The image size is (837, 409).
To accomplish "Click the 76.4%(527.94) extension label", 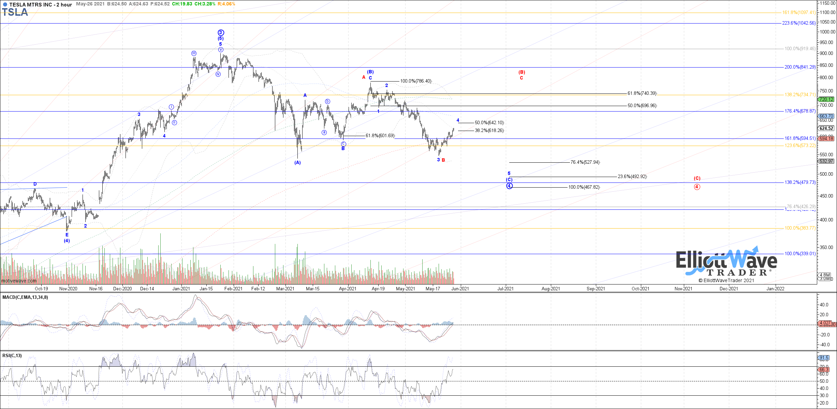I will pyautogui.click(x=585, y=162).
